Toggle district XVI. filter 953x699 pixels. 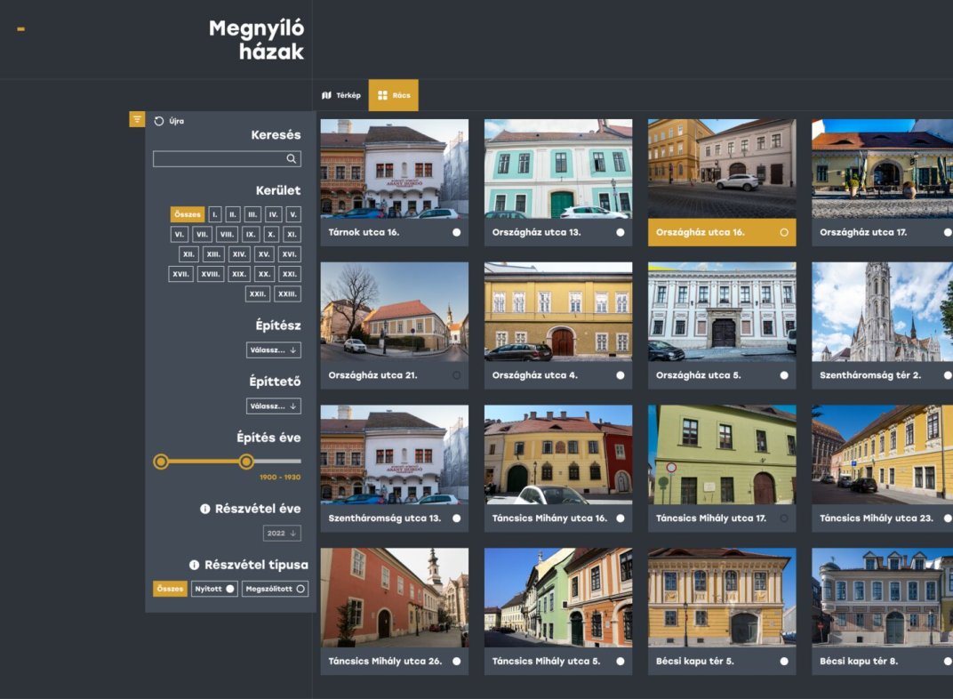[x=289, y=254]
